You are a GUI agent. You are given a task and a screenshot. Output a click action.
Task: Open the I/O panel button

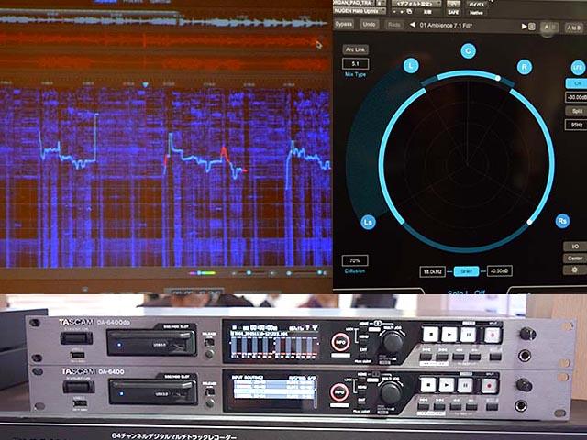575,247
